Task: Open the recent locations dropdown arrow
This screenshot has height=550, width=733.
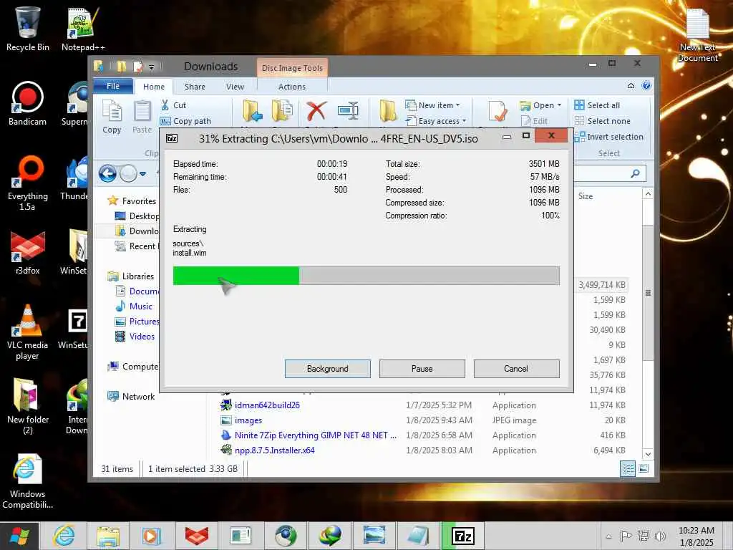Action: coord(143,174)
